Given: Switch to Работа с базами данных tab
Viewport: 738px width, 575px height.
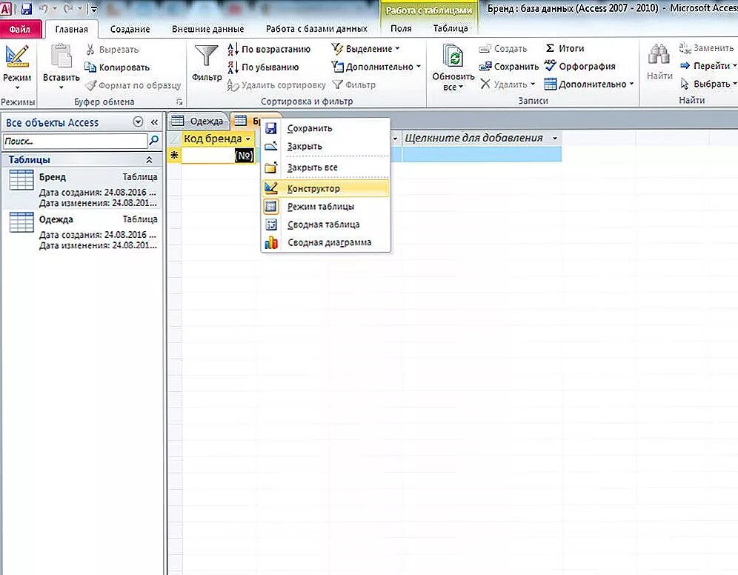Looking at the screenshot, I should tap(316, 29).
